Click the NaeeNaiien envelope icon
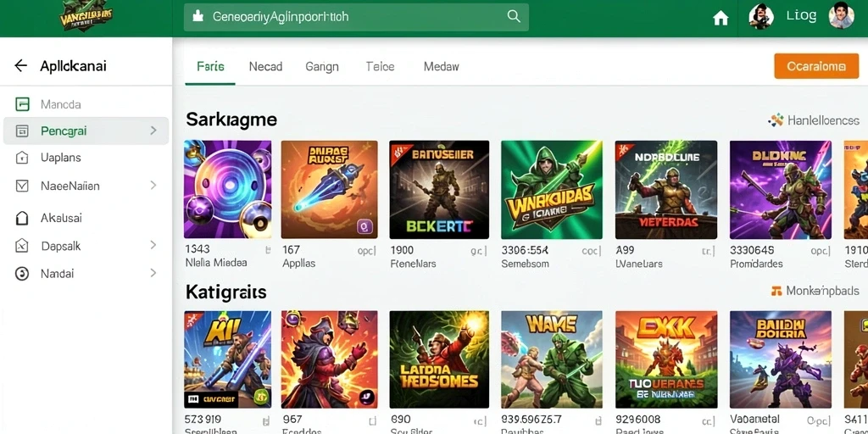This screenshot has width=868, height=434. point(22,186)
